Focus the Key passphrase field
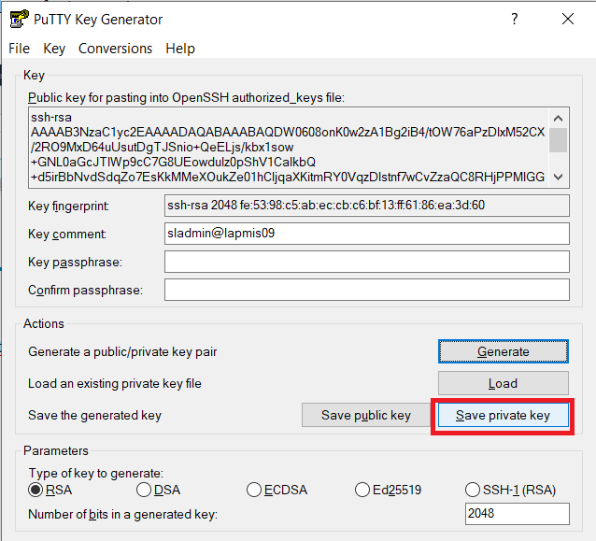 pyautogui.click(x=367, y=262)
